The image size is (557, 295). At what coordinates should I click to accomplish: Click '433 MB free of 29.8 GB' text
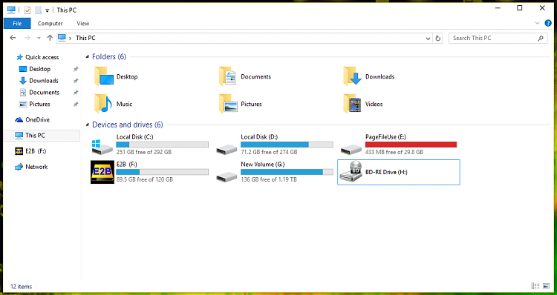[394, 152]
